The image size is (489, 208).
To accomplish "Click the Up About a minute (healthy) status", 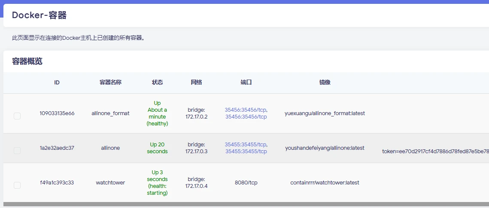I will [157, 113].
